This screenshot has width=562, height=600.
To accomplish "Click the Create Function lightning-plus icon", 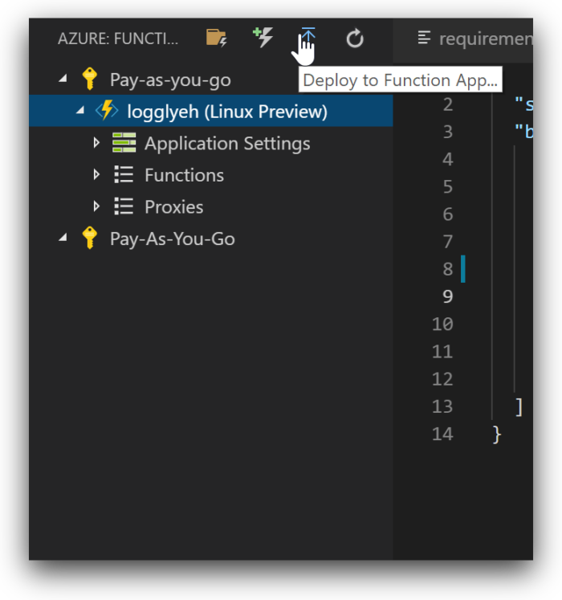I will click(263, 37).
